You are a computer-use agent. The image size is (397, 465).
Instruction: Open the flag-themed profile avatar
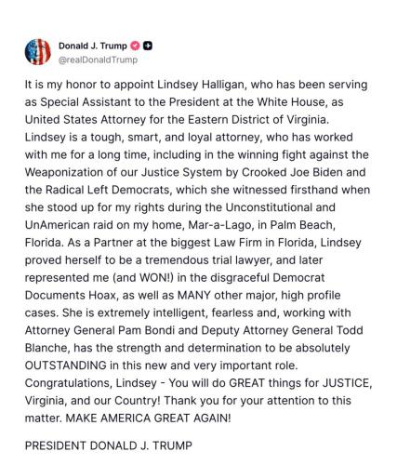[37, 52]
